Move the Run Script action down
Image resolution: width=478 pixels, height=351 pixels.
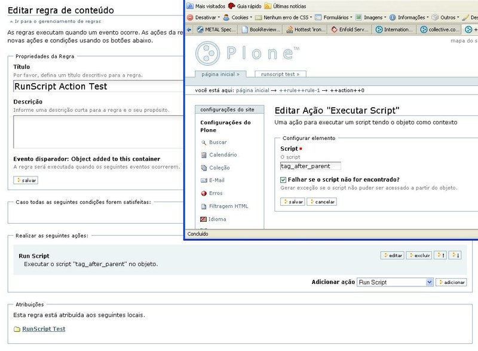click(x=456, y=255)
